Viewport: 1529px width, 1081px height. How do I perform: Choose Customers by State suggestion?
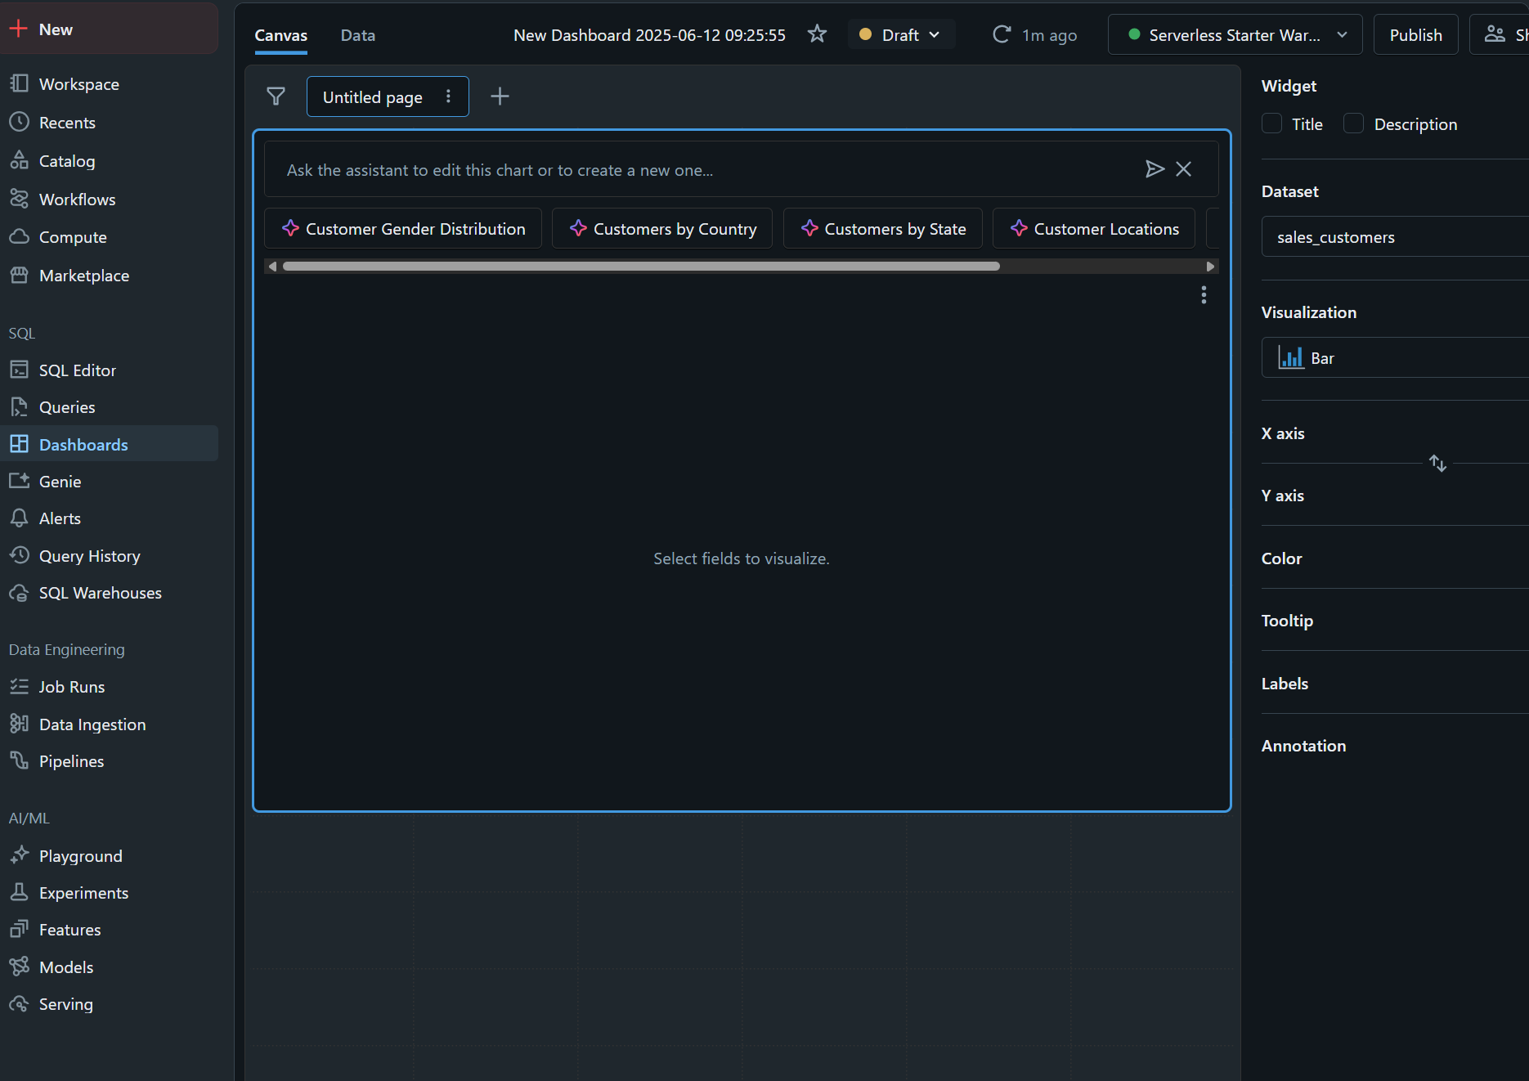(883, 229)
